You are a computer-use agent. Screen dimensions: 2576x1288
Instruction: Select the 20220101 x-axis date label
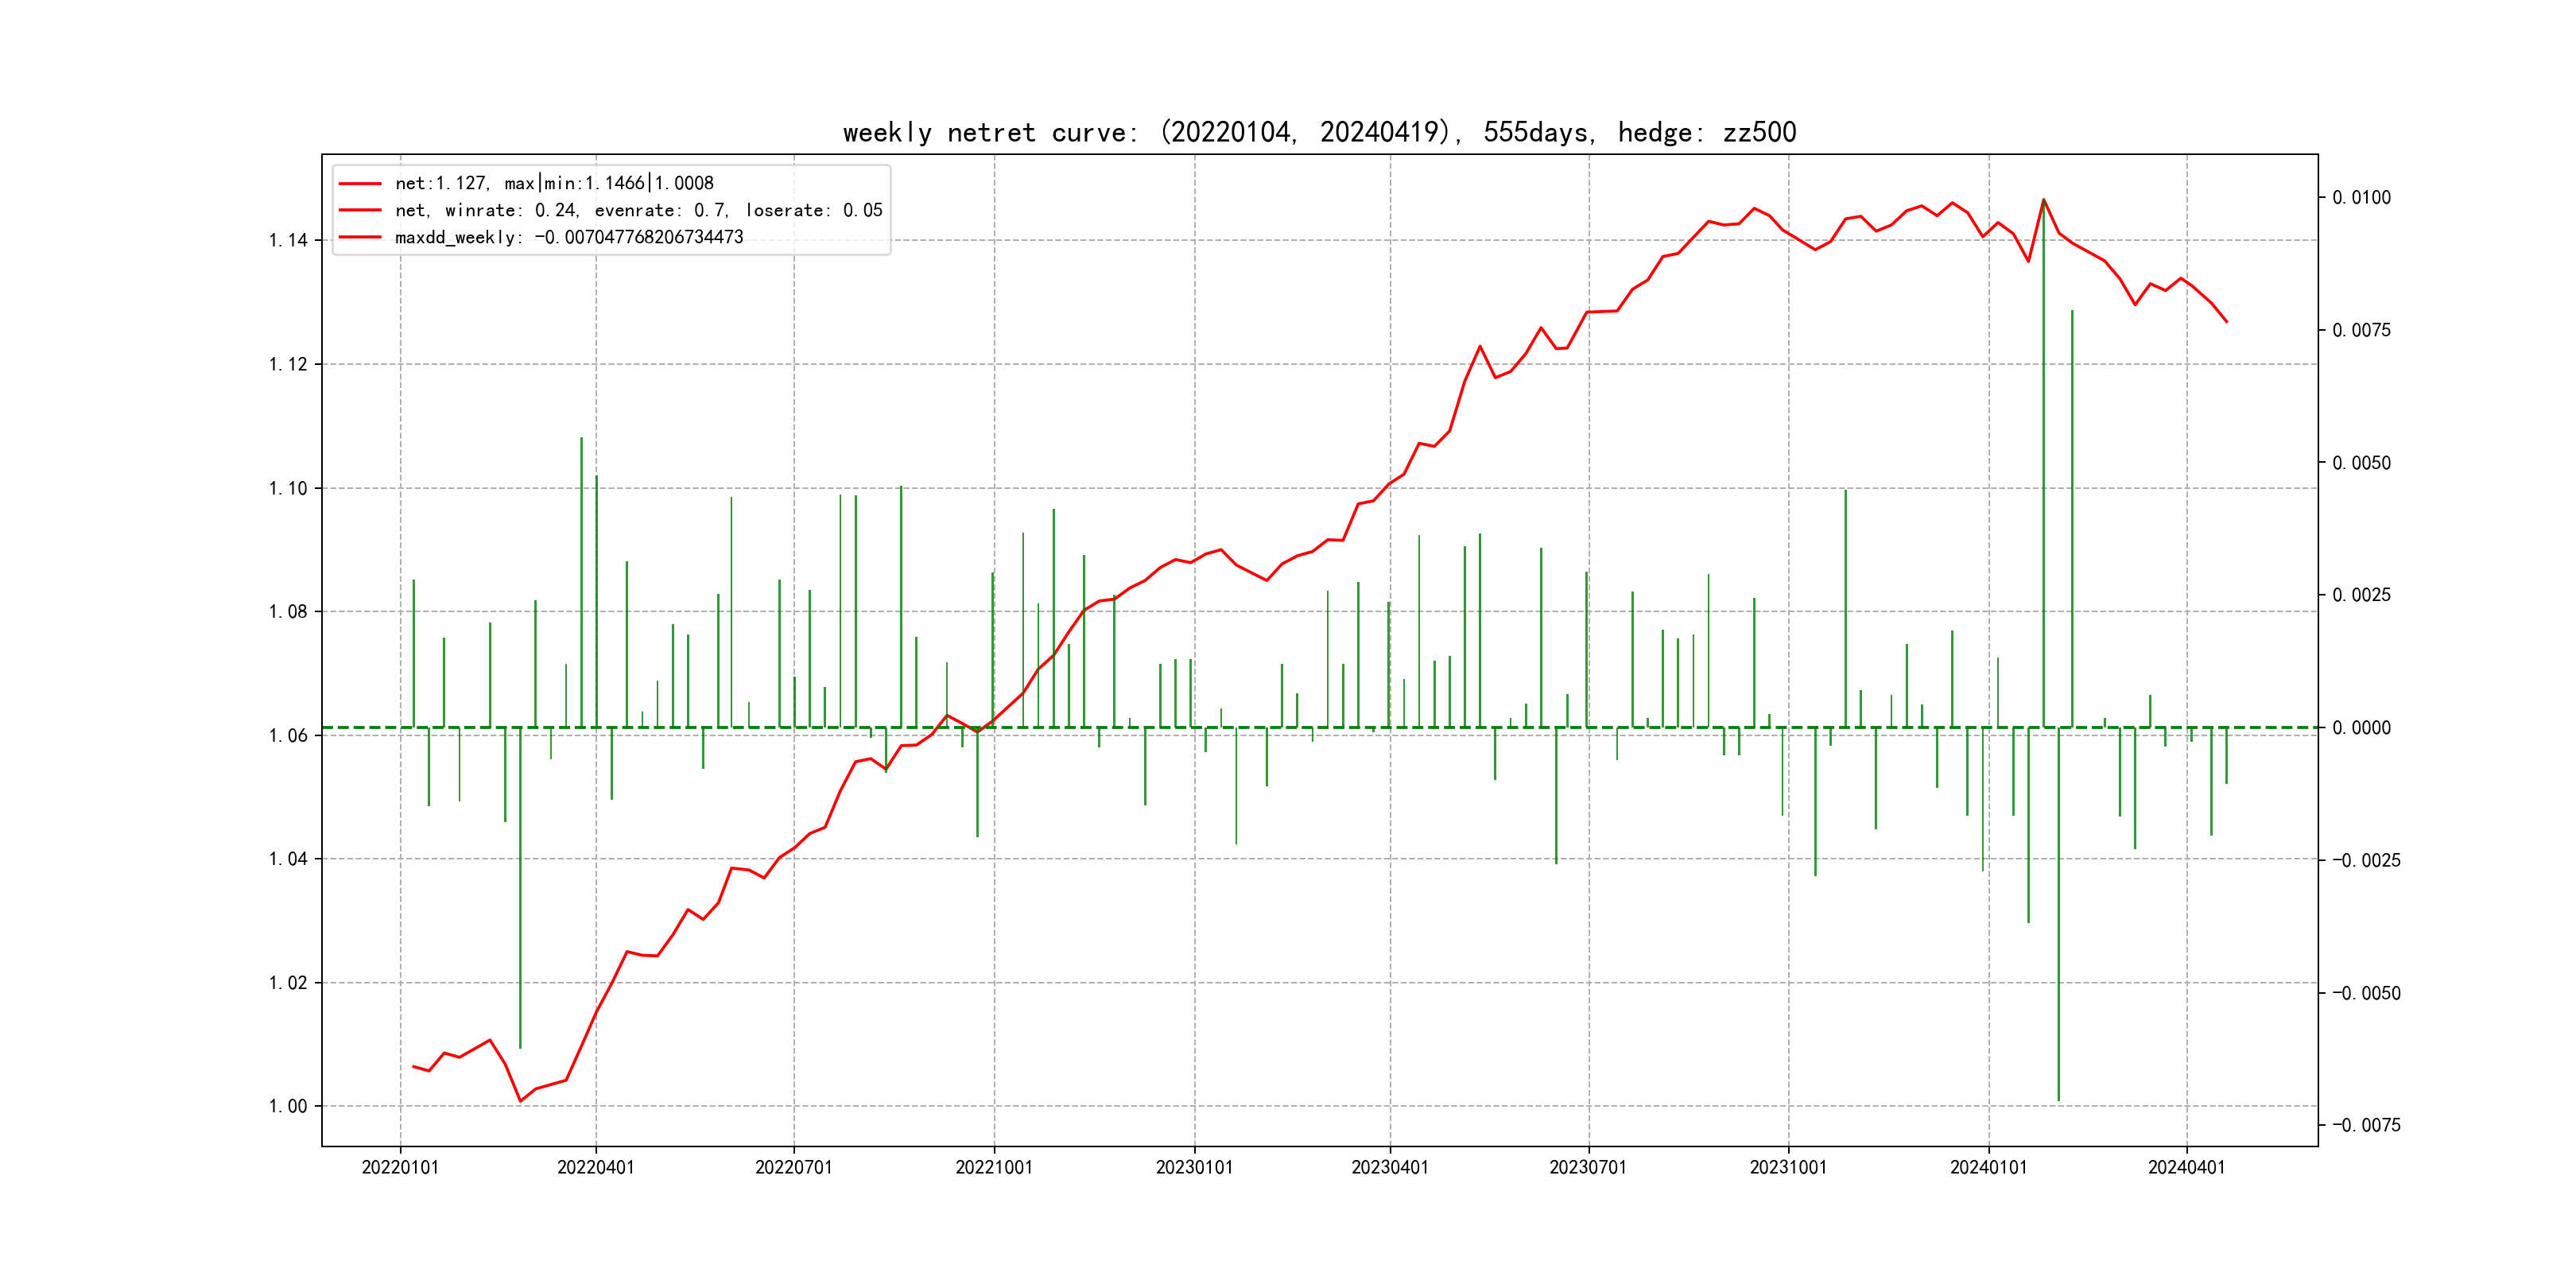400,1167
